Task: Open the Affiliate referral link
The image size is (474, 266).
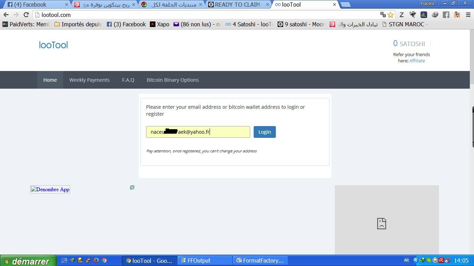Action: point(417,61)
